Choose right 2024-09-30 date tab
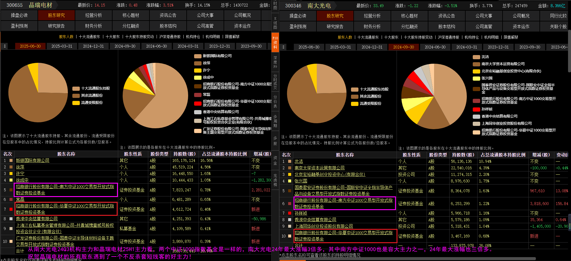 (x=403, y=47)
